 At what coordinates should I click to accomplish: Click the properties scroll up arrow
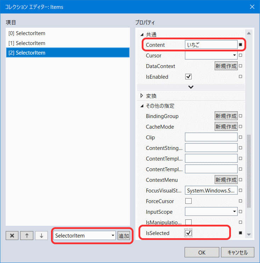249,33
